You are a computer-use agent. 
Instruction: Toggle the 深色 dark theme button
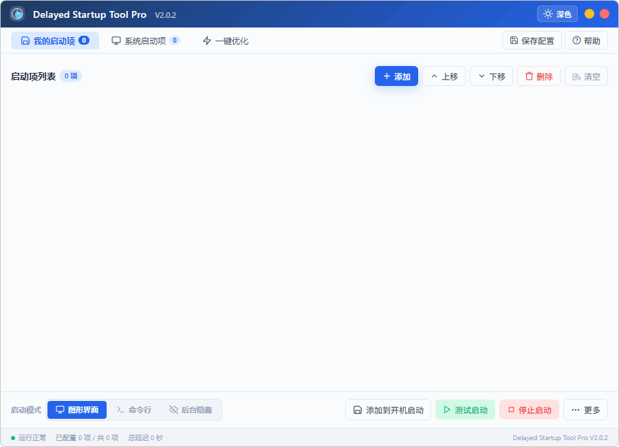point(557,14)
